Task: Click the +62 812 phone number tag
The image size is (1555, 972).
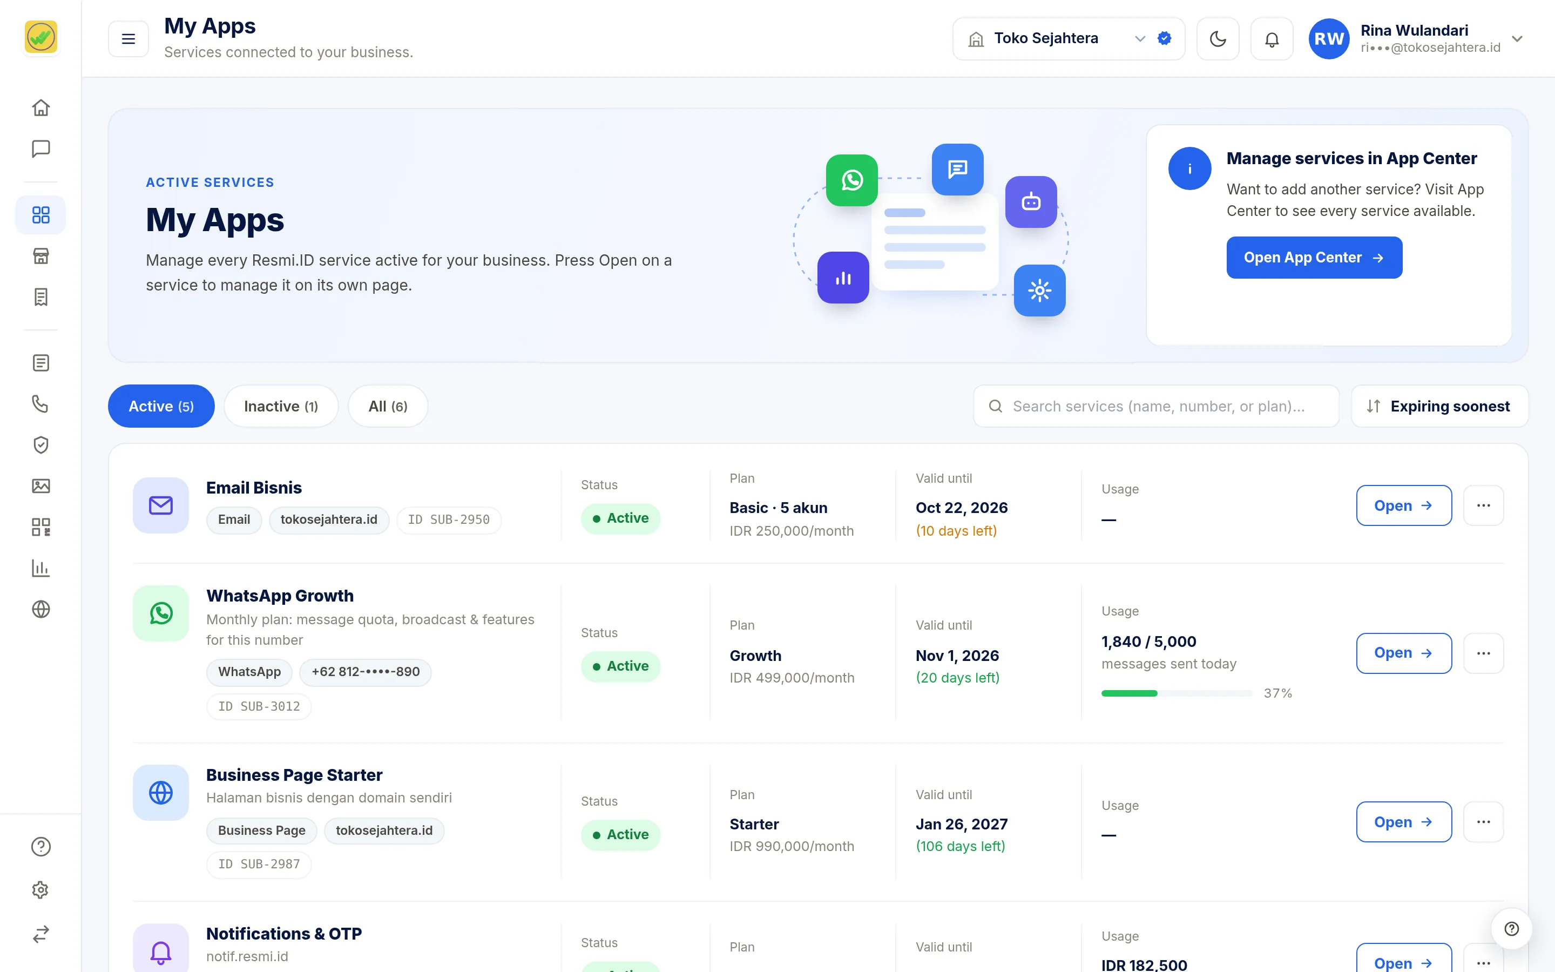Action: (365, 672)
